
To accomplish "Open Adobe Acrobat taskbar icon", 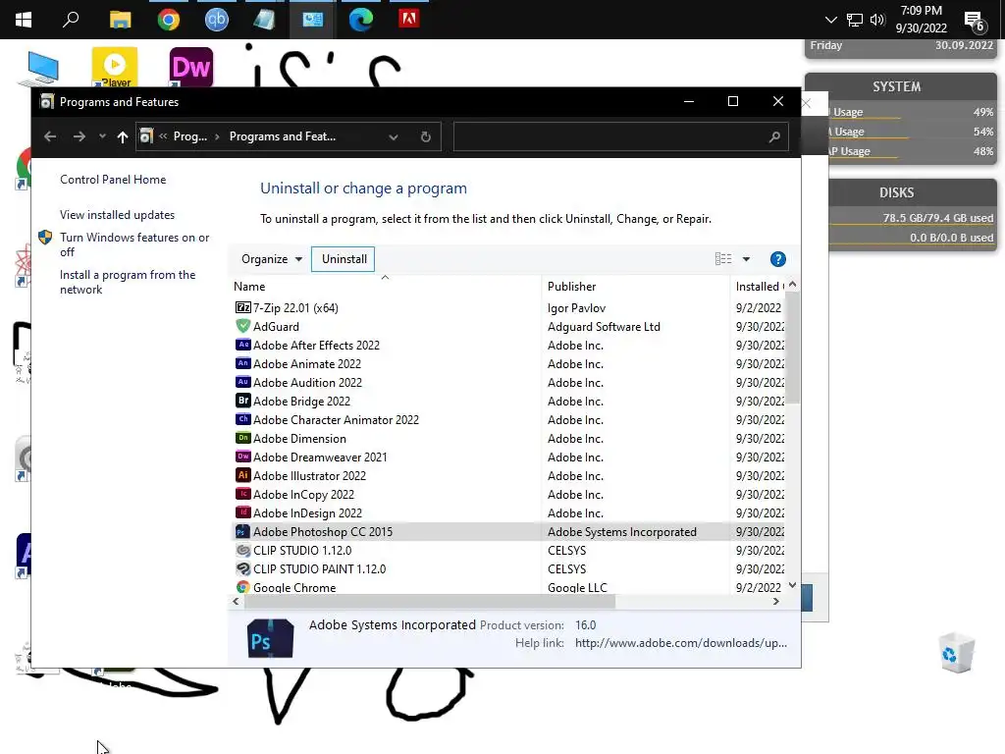I will coord(409,19).
